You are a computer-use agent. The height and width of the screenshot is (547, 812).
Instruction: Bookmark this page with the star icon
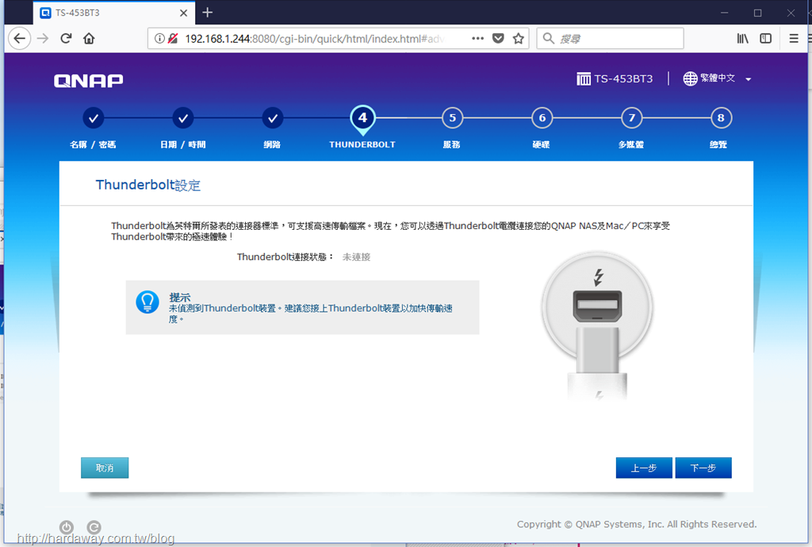click(x=519, y=38)
